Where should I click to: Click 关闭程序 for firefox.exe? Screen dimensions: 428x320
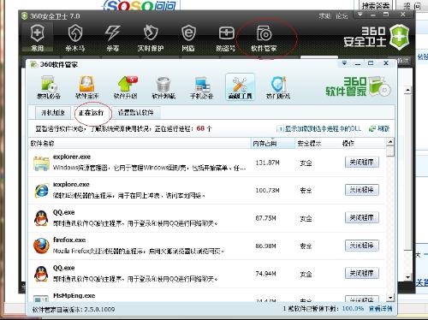point(362,246)
